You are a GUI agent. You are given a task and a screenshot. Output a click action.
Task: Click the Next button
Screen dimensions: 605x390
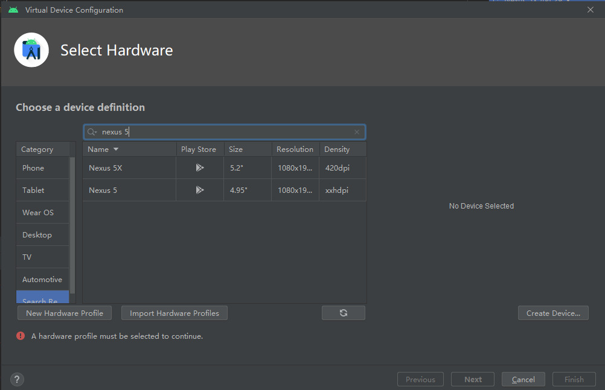pyautogui.click(x=473, y=379)
